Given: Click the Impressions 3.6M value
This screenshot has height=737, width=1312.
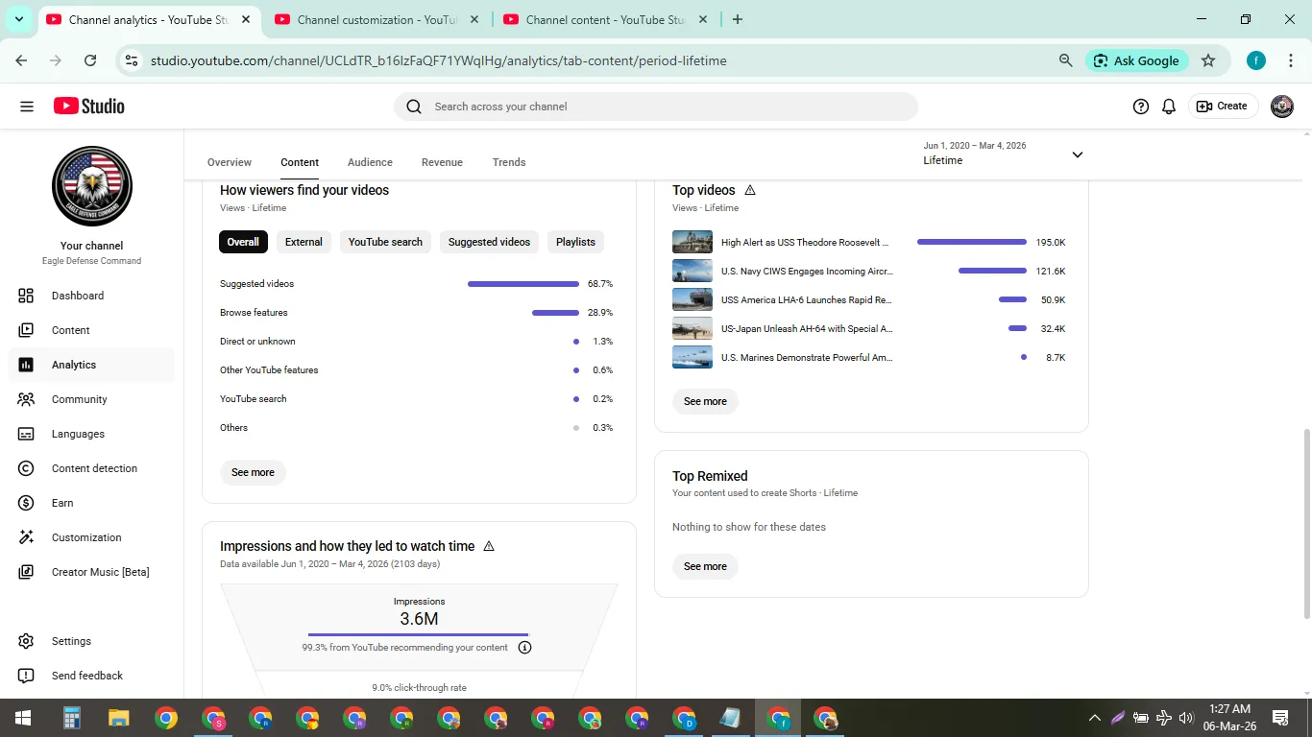Looking at the screenshot, I should [419, 619].
